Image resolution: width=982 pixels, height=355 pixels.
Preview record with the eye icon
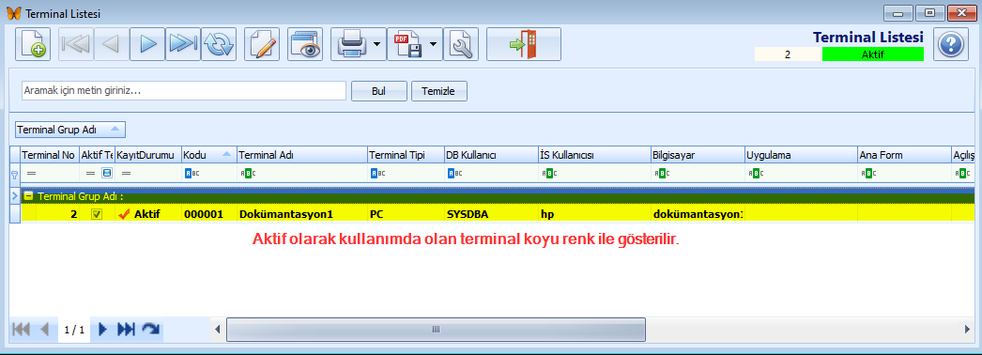(x=305, y=44)
